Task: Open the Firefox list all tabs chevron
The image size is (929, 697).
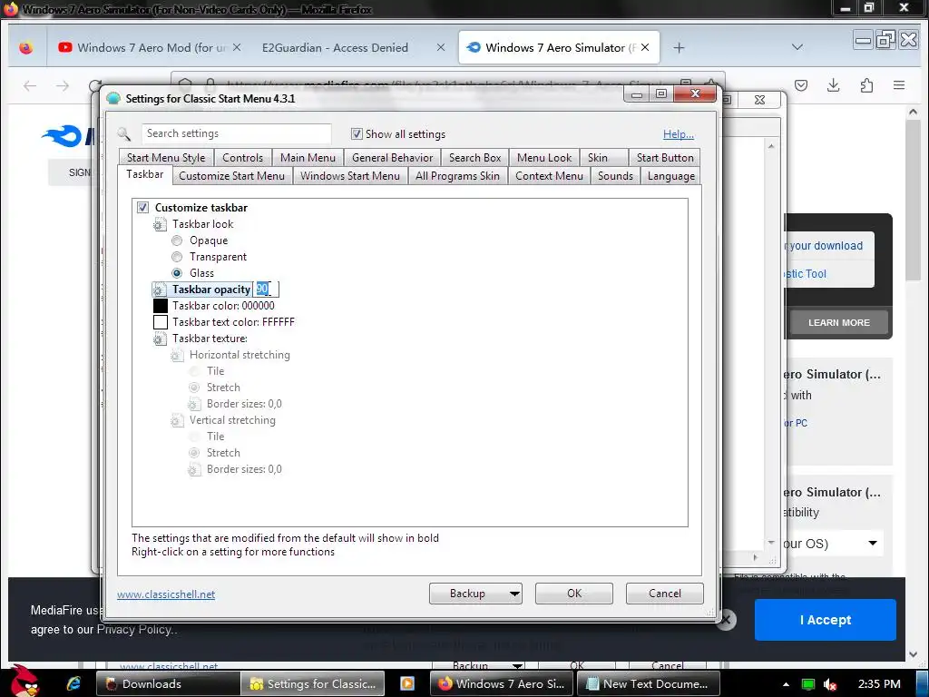Action: [797, 47]
